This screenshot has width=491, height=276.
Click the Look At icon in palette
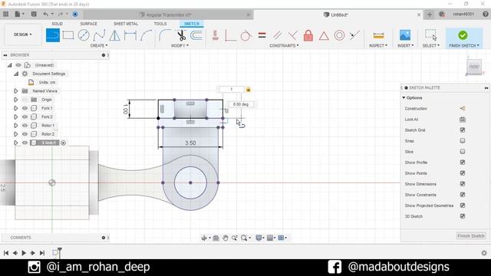pos(462,120)
